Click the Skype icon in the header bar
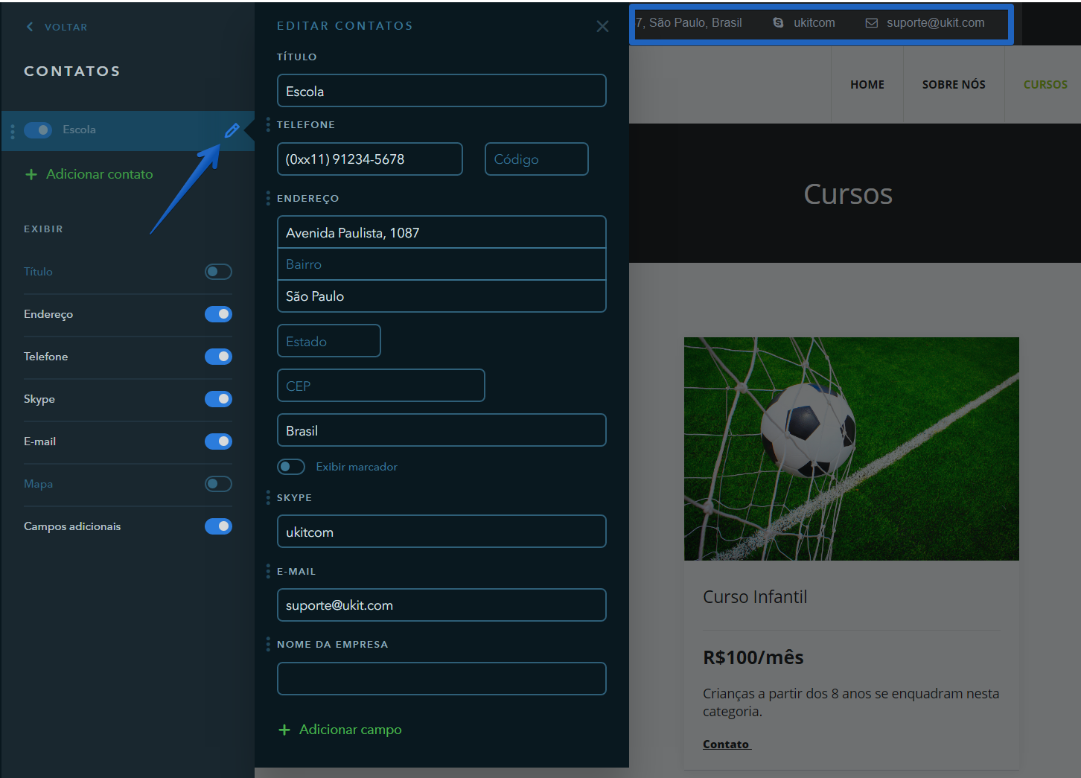Viewport: 1081px width, 778px height. 778,23
